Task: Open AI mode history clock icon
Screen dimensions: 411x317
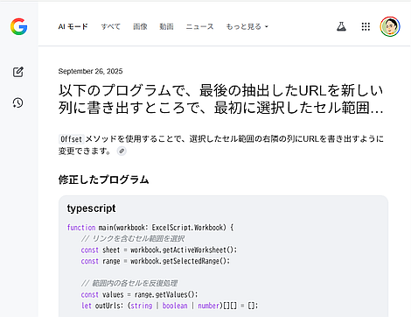Action: point(18,102)
